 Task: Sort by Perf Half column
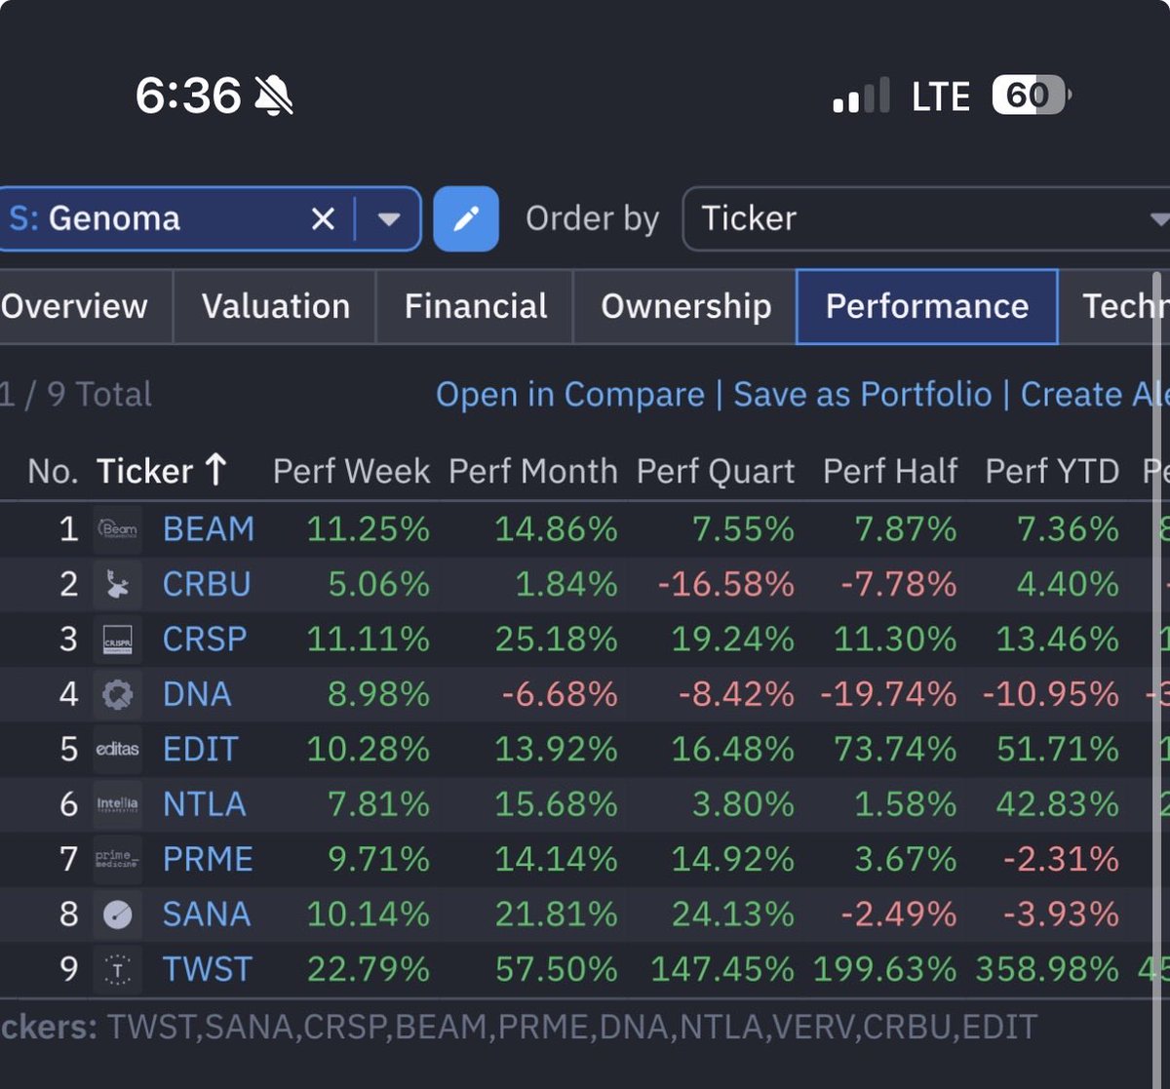coord(890,472)
